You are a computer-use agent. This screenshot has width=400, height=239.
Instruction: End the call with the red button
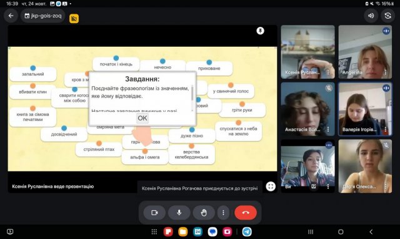pos(246,213)
